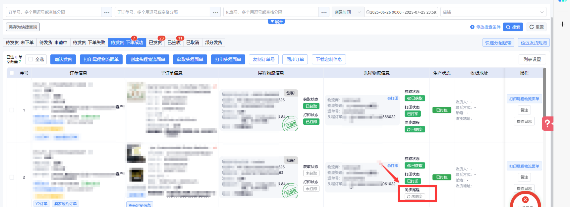Click the plus icon in right sidebar

(562, 24)
